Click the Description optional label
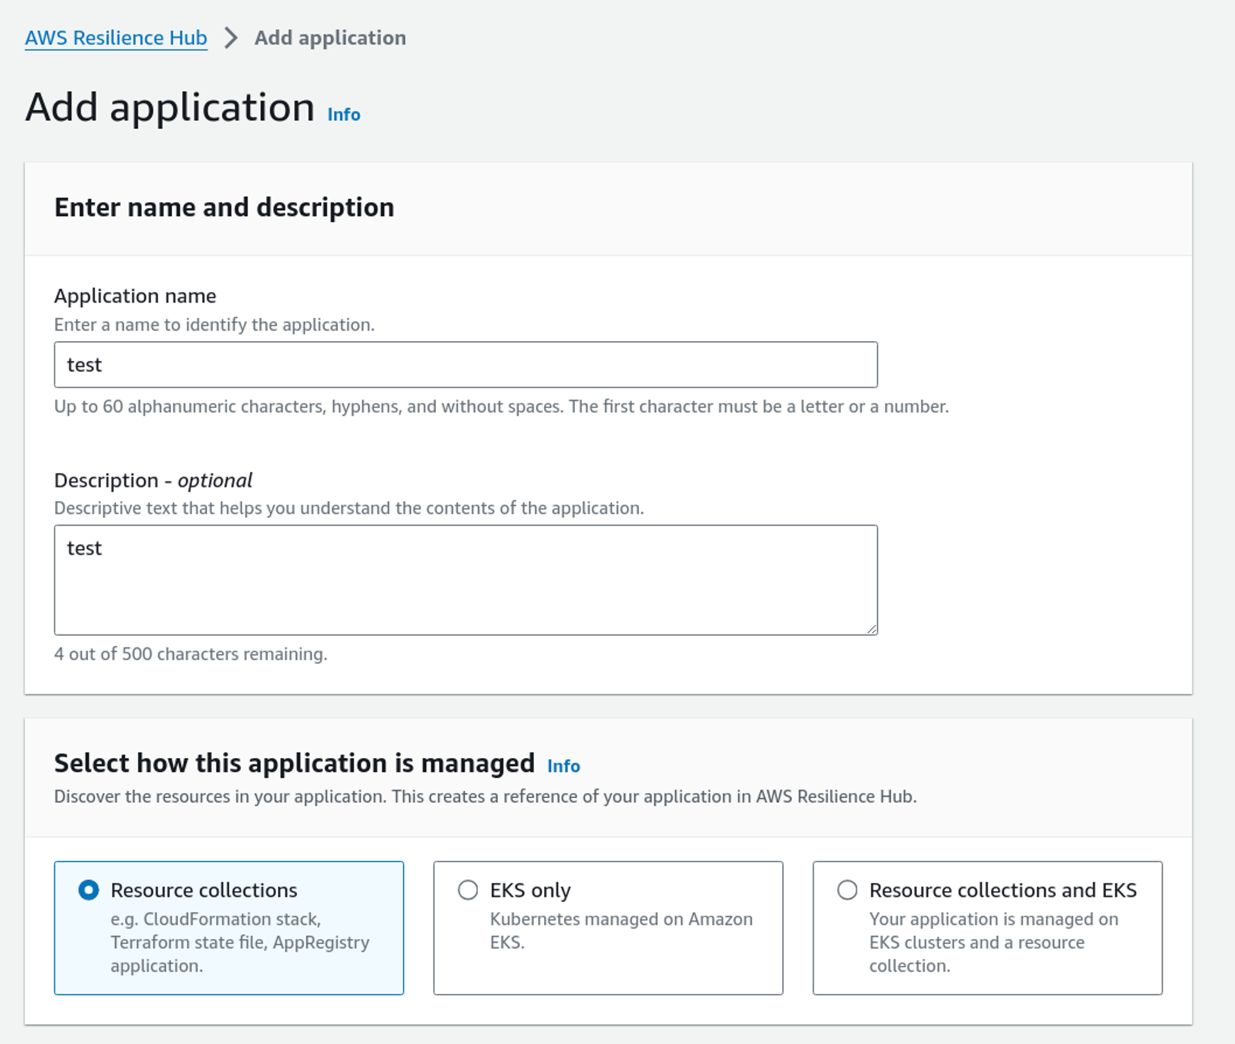Screen dimensions: 1235x1044 [153, 480]
